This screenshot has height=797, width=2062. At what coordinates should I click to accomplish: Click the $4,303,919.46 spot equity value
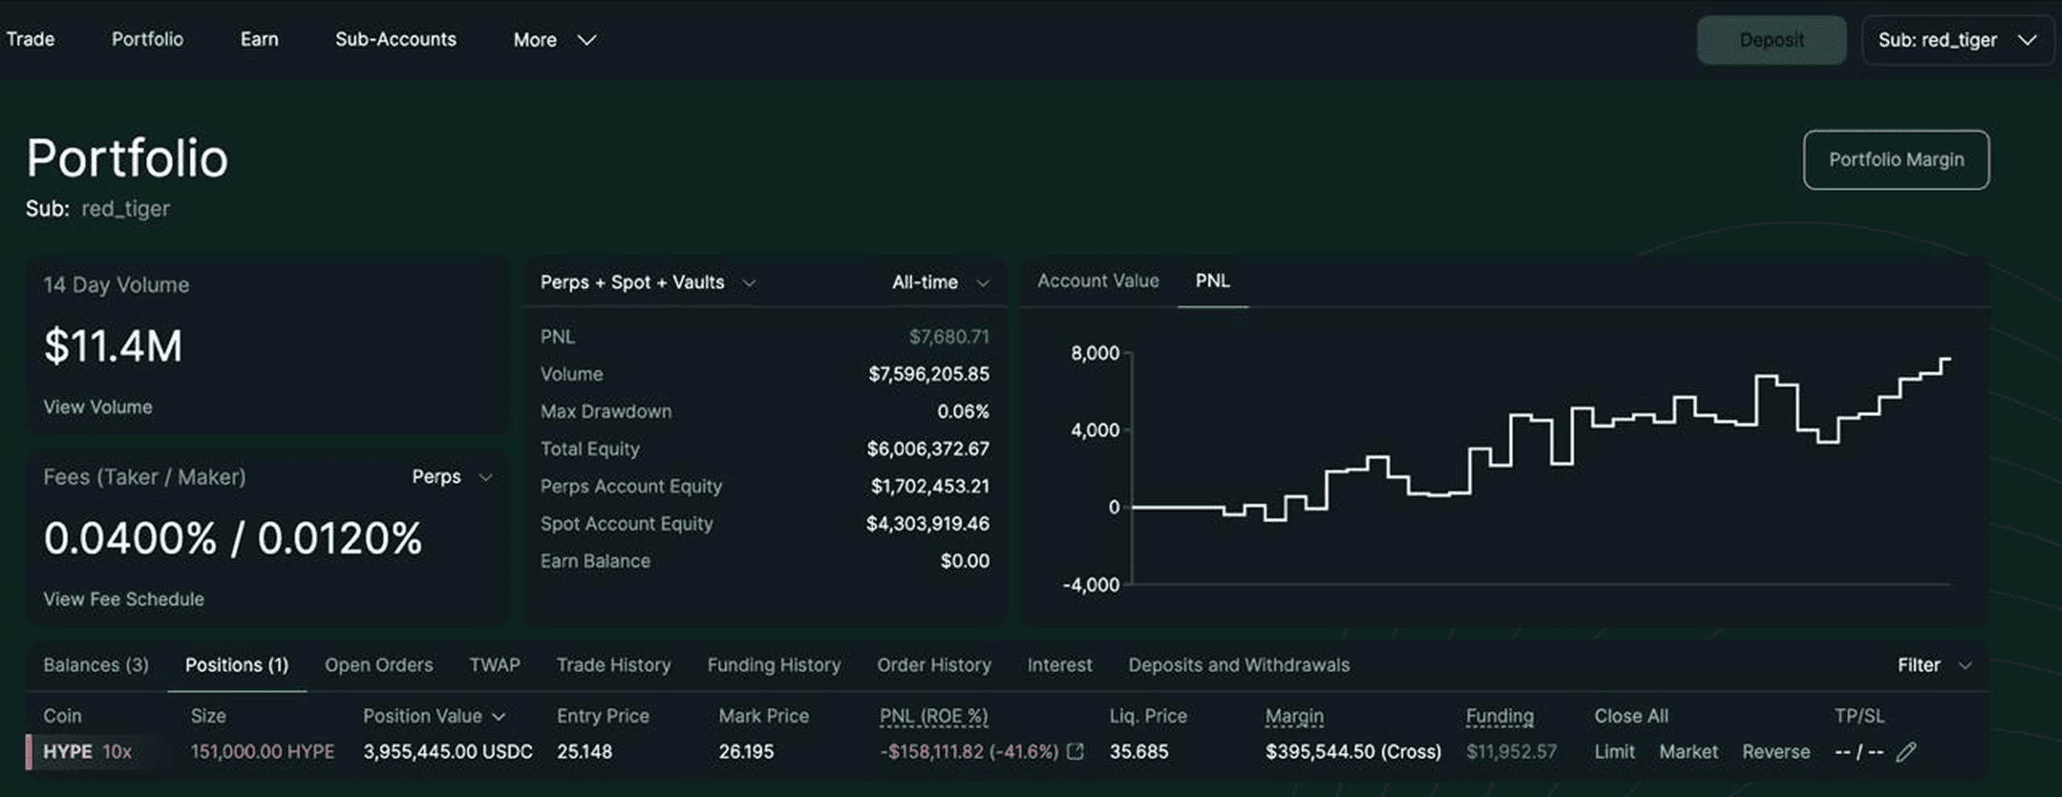(x=928, y=524)
